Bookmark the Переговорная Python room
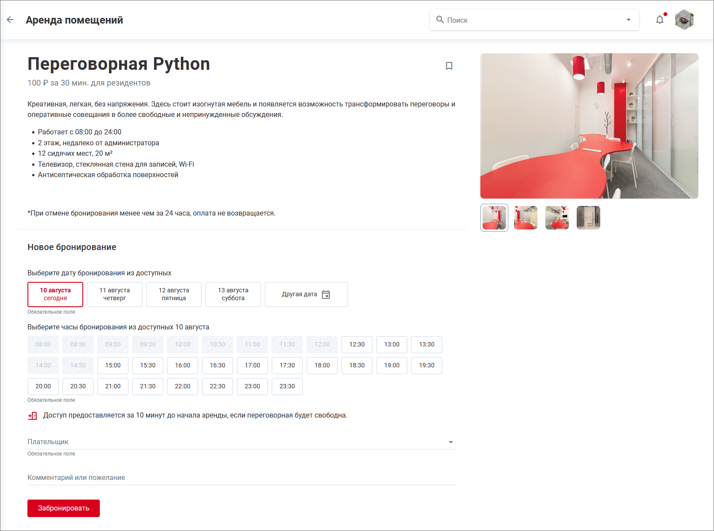 (x=449, y=66)
